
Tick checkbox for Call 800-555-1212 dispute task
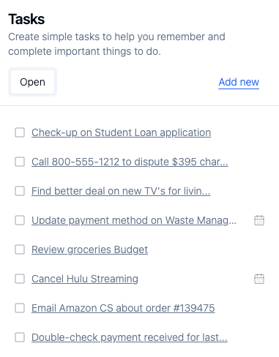[20, 162]
